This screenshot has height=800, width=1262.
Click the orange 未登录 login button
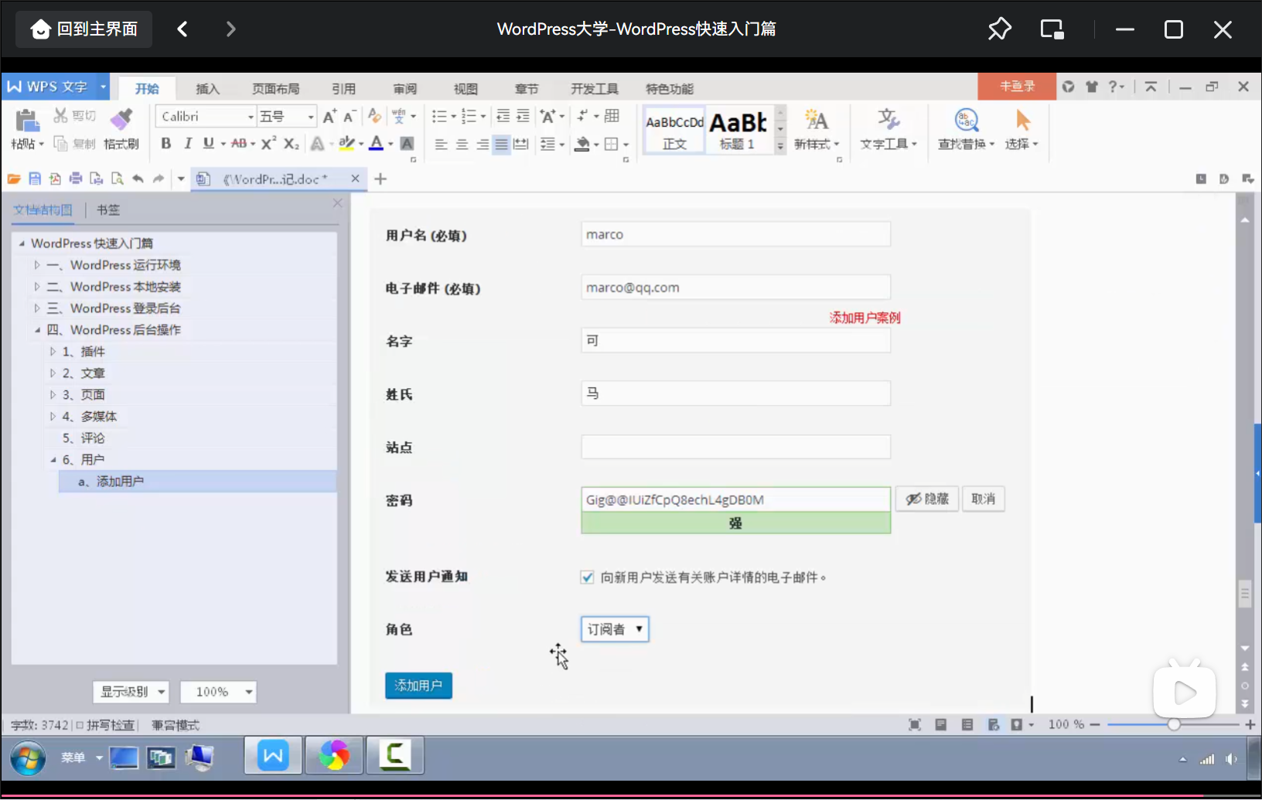click(1016, 87)
